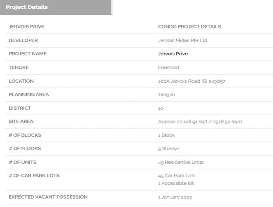Select the PLANNING AREA row label

click(x=29, y=94)
